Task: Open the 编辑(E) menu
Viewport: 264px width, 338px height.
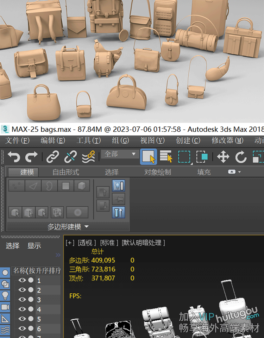Action: (53, 140)
